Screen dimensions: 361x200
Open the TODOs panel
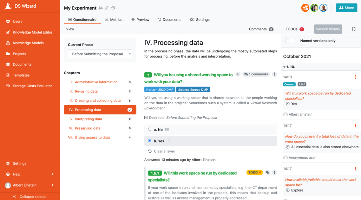(295, 29)
